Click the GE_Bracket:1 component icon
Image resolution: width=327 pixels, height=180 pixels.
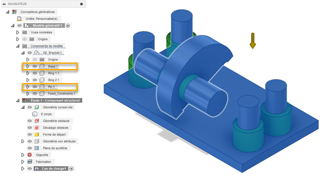pos(37,53)
